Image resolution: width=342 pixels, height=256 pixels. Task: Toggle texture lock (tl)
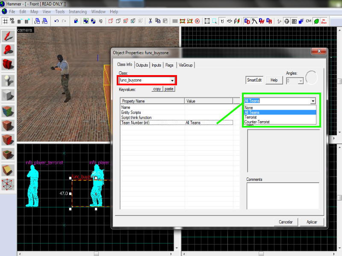click(222, 21)
